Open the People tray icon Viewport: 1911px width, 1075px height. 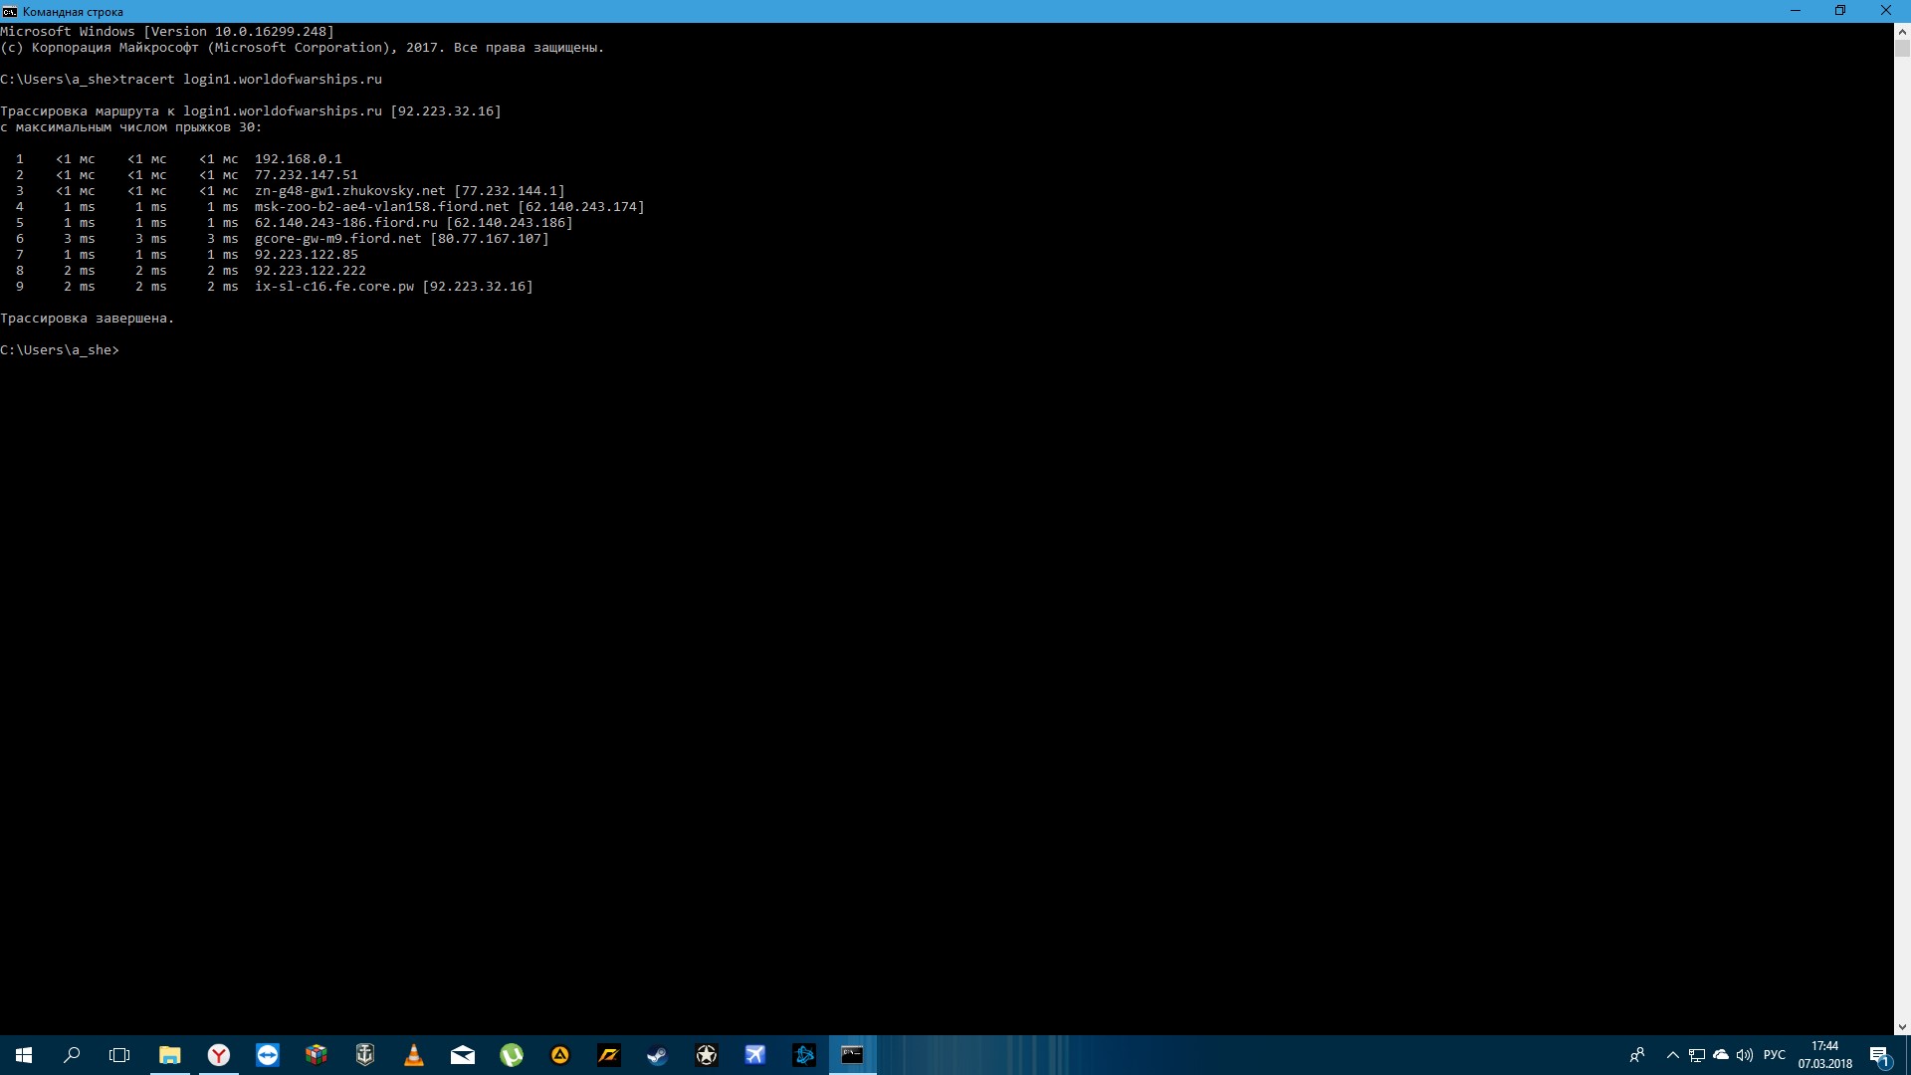[1637, 1055]
